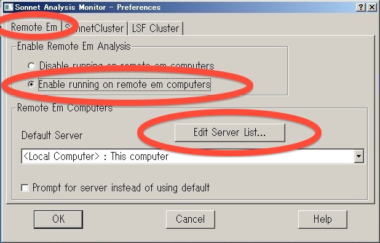Image resolution: width=380 pixels, height=243 pixels.
Task: Click the Default Server label
Action: [52, 135]
